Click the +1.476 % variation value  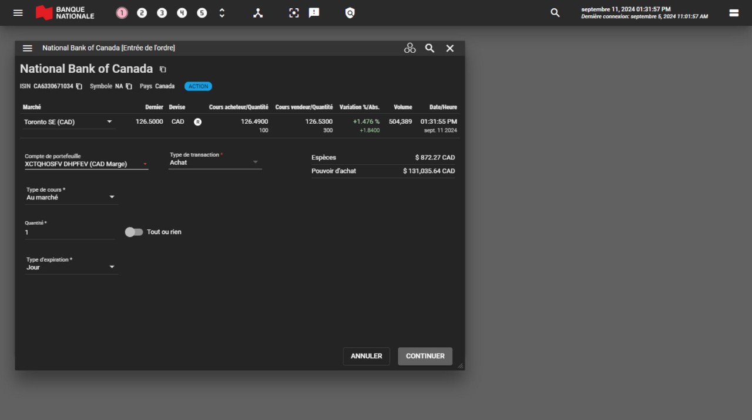coord(367,121)
